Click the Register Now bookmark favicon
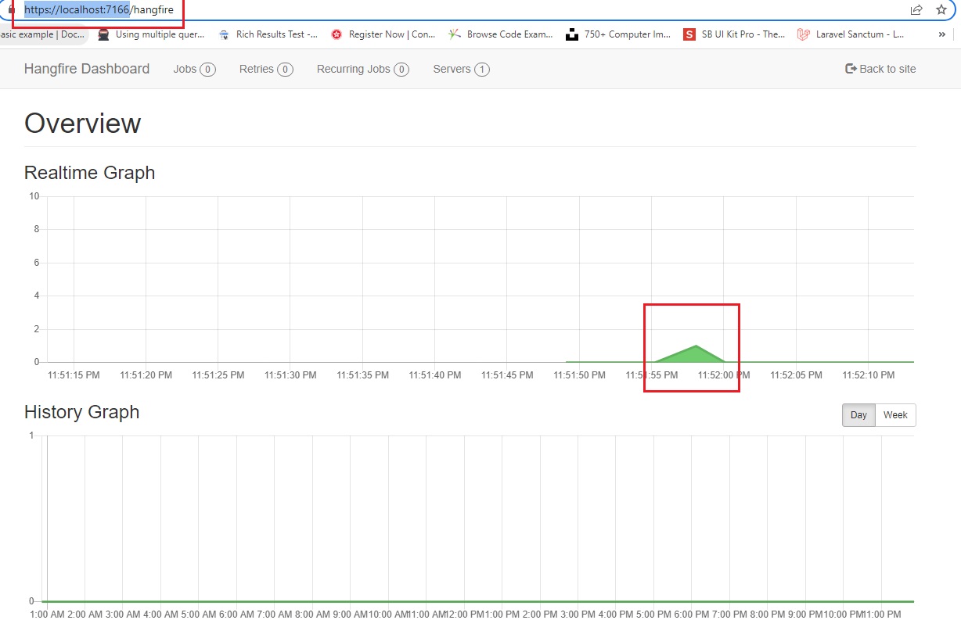961x620 pixels. click(337, 34)
